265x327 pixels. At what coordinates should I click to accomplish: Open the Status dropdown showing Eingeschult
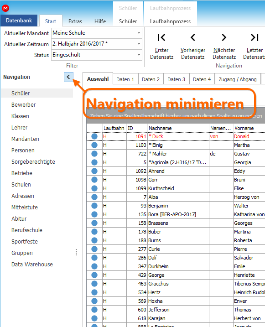(139, 55)
